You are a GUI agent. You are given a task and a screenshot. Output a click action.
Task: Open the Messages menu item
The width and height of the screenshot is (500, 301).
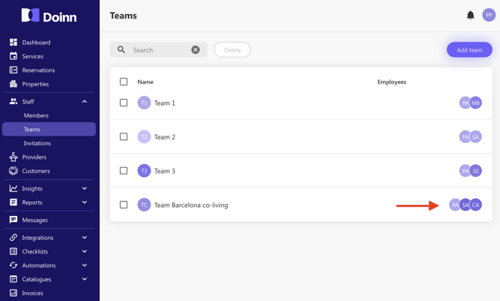(35, 220)
